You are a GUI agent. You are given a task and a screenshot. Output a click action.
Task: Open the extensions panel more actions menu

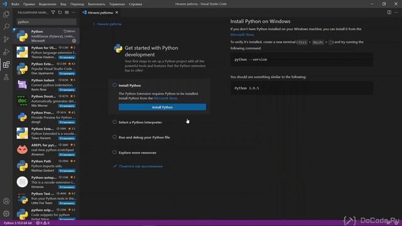[x=73, y=13]
